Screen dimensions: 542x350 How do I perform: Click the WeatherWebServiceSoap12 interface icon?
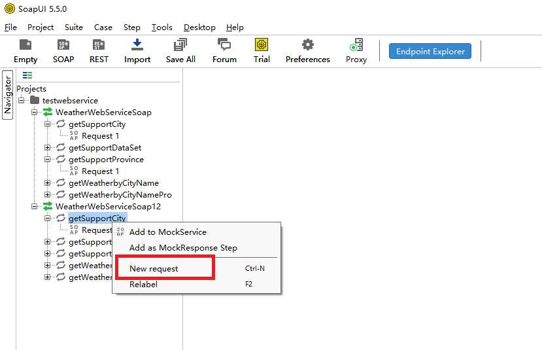pyautogui.click(x=48, y=206)
